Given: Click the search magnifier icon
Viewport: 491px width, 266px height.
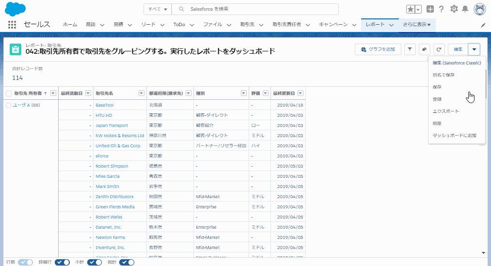Looking at the screenshot, I should [181, 9].
